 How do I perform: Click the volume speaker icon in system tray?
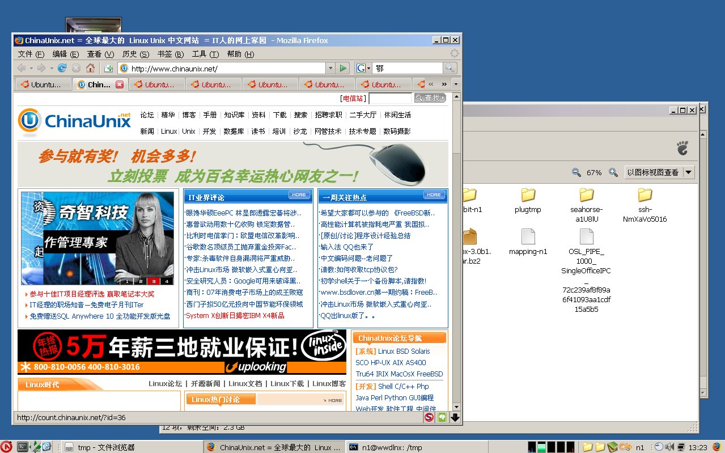click(669, 447)
